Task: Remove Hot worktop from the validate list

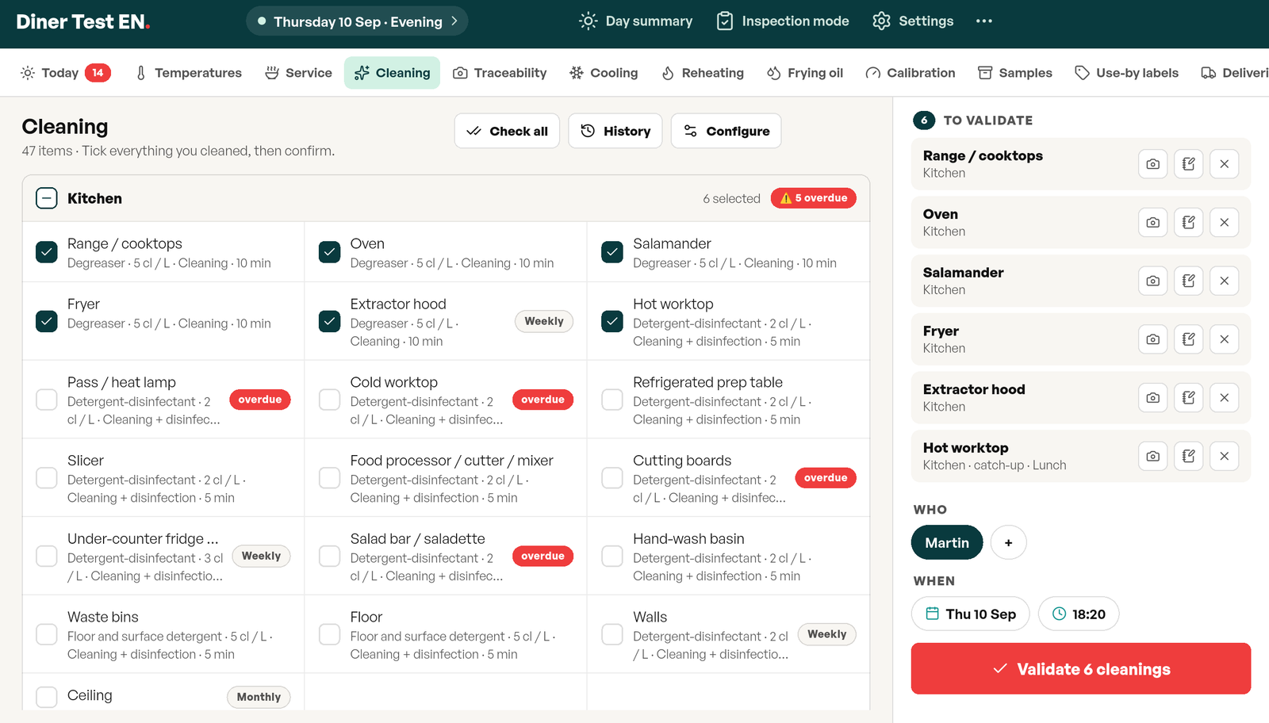Action: click(x=1224, y=456)
